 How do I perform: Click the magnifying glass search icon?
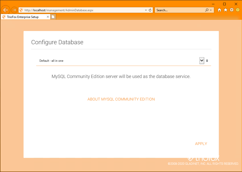point(207,10)
